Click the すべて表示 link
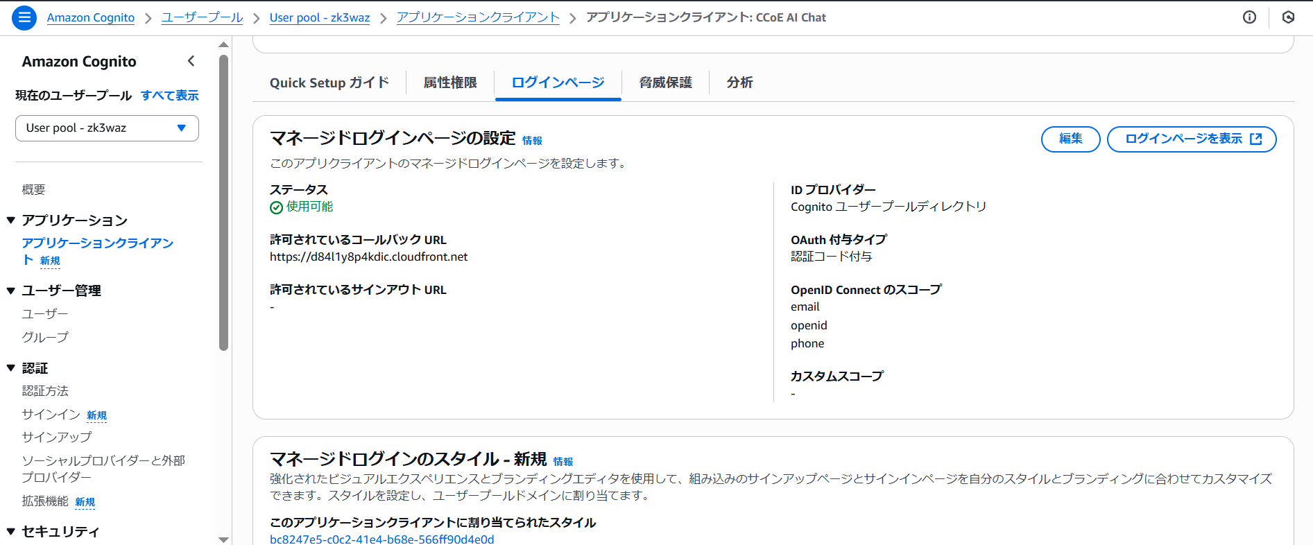The height and width of the screenshot is (545, 1313). pos(170,96)
